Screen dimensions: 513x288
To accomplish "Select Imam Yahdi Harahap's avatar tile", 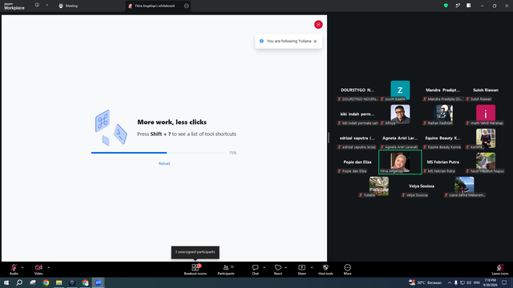I will pyautogui.click(x=486, y=114).
